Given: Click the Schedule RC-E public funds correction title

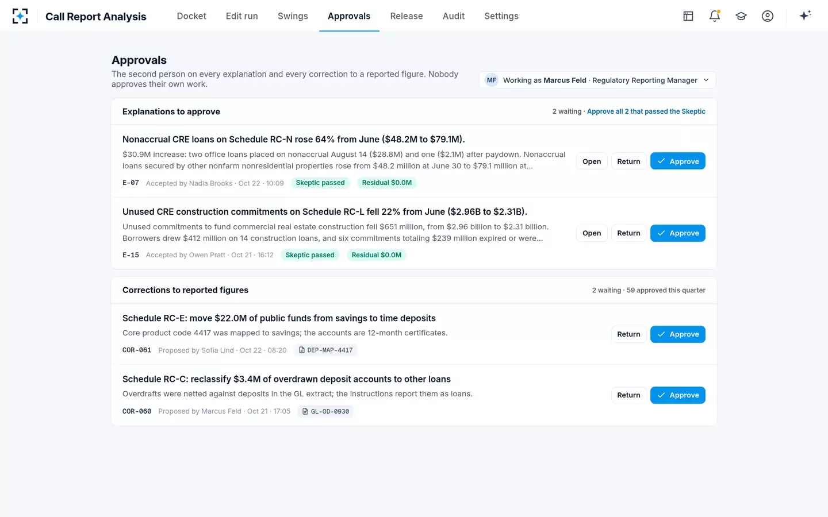Looking at the screenshot, I should [279, 318].
